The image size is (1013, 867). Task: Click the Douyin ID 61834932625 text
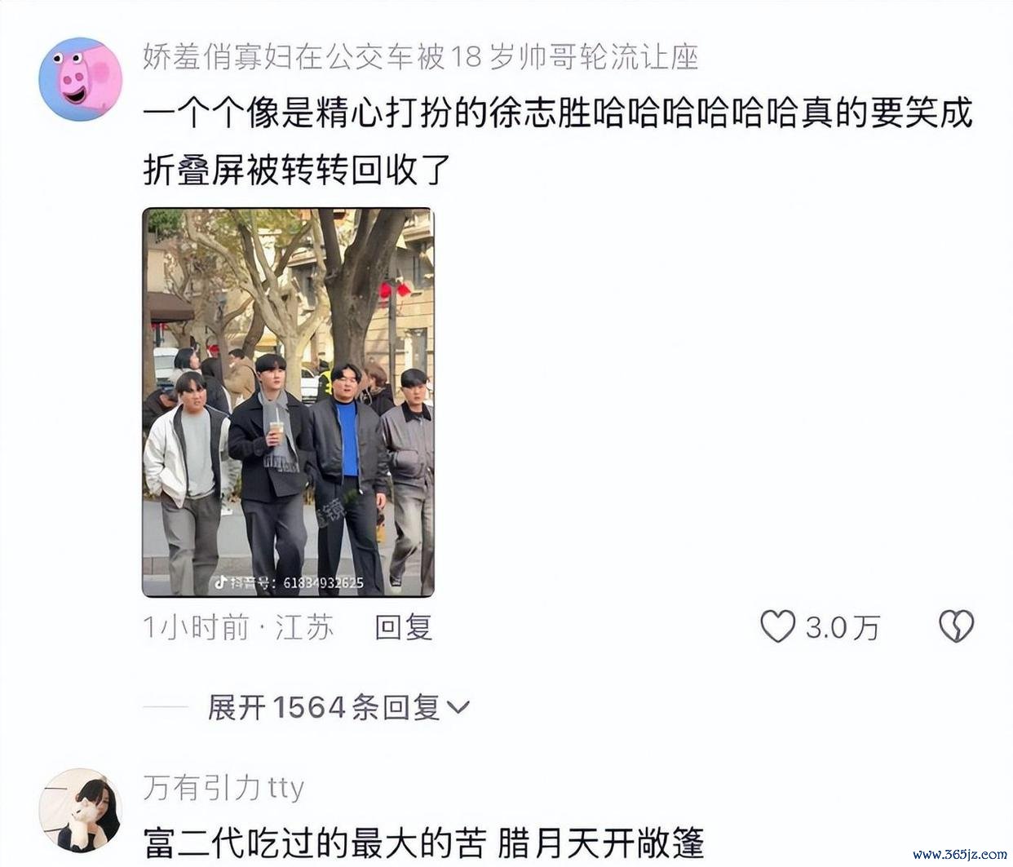coord(323,583)
